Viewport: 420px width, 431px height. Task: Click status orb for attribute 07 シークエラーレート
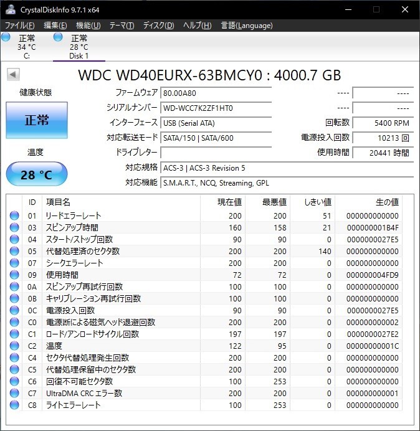pos(14,263)
